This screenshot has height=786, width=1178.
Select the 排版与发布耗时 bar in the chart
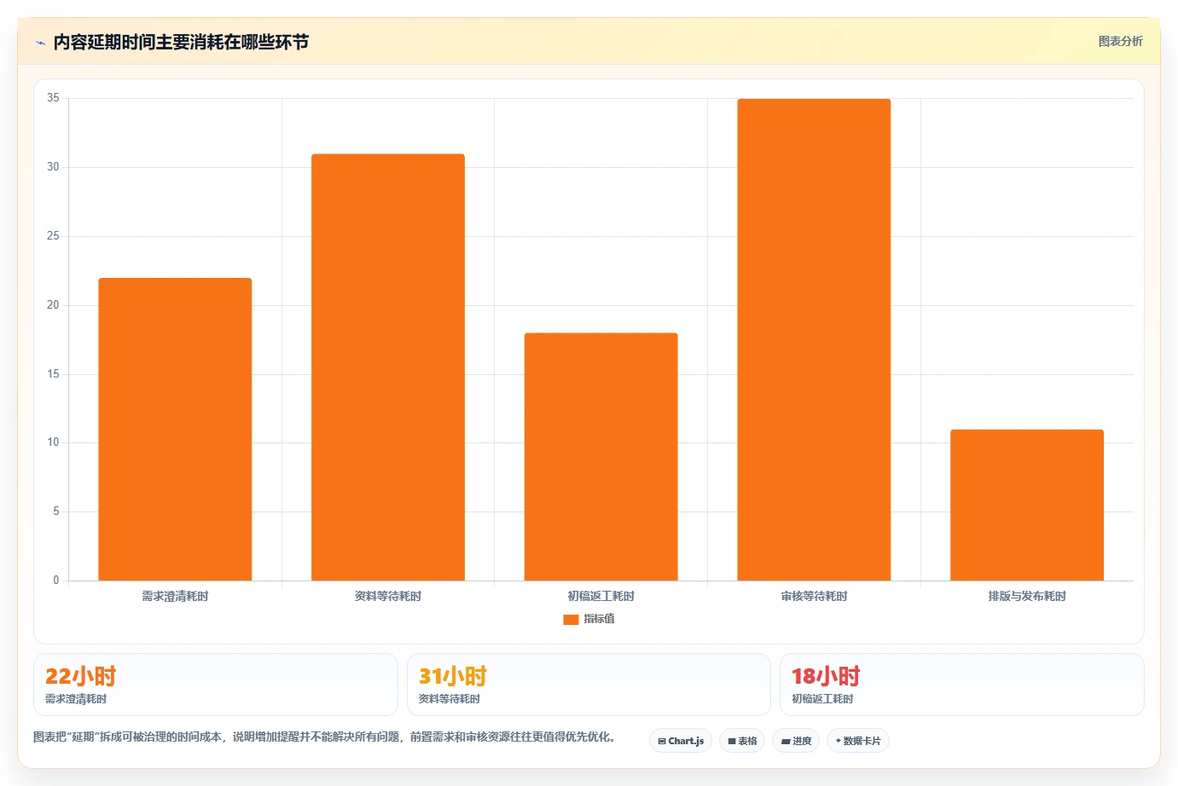pos(1027,506)
